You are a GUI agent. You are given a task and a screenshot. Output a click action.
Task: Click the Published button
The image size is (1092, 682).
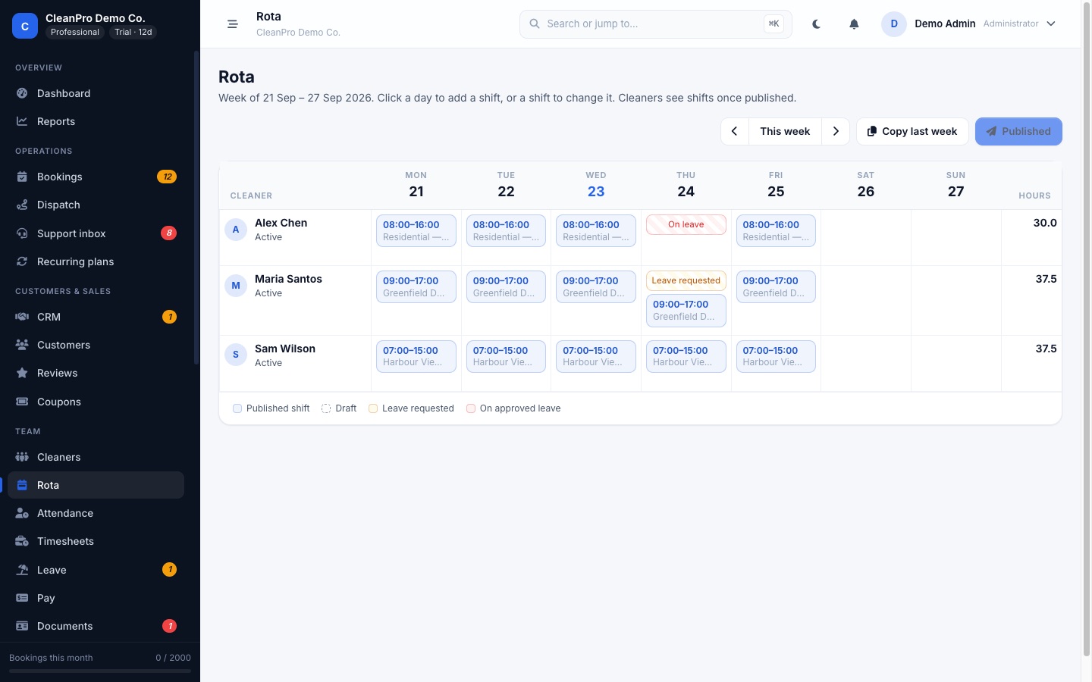[1018, 131]
